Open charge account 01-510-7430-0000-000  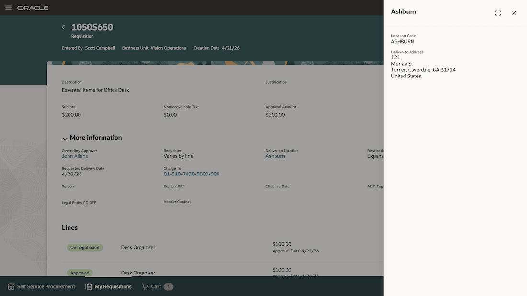[192, 174]
